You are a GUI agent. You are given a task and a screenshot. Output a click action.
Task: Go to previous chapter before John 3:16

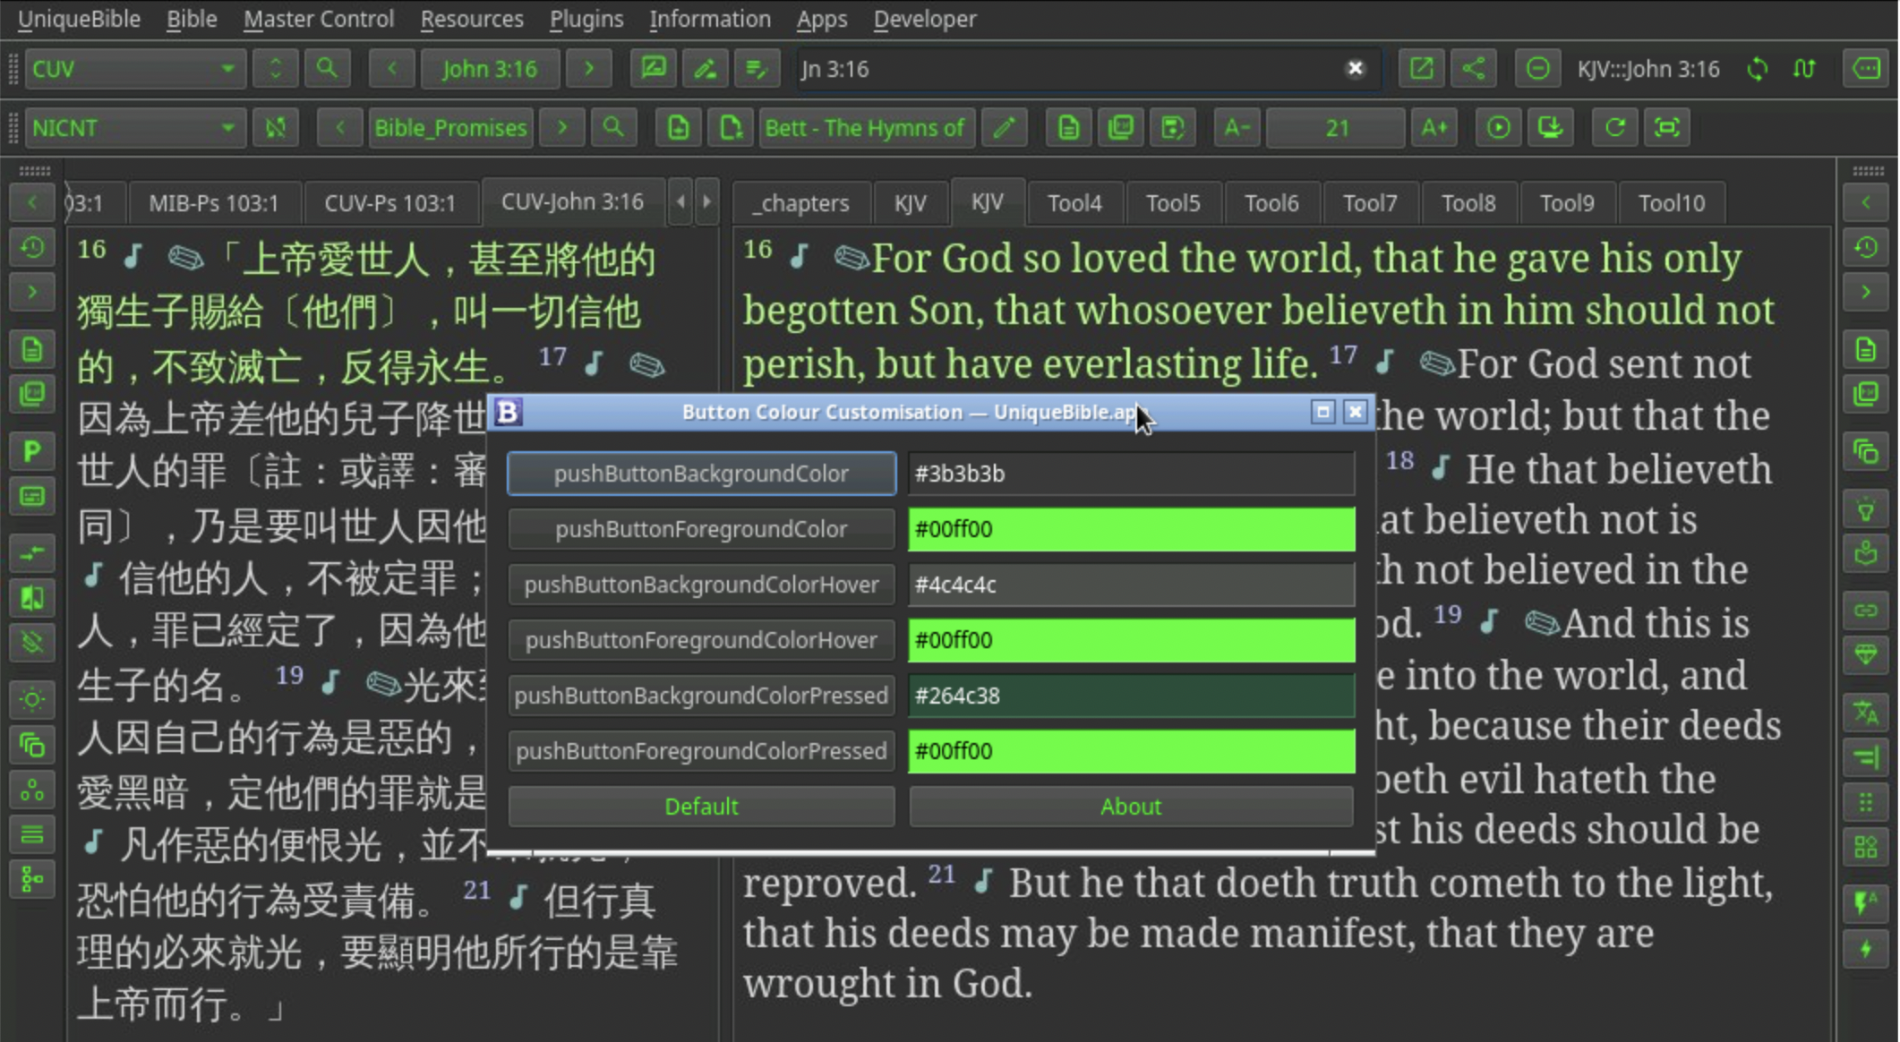(391, 69)
